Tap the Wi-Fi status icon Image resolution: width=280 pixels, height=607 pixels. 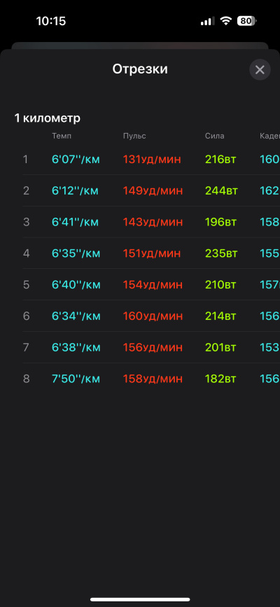(x=225, y=21)
